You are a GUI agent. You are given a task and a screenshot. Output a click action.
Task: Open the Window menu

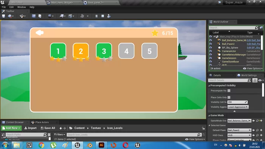[22, 7]
